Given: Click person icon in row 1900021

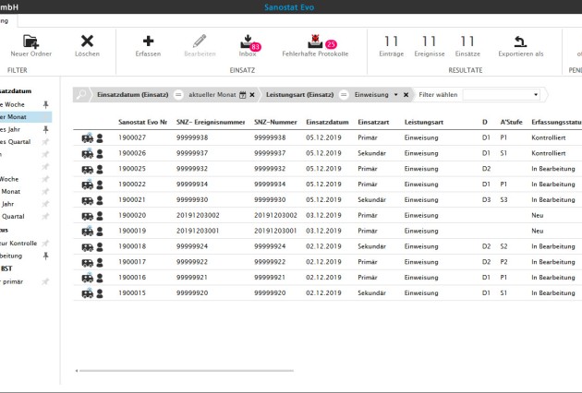Looking at the screenshot, I should (x=100, y=200).
